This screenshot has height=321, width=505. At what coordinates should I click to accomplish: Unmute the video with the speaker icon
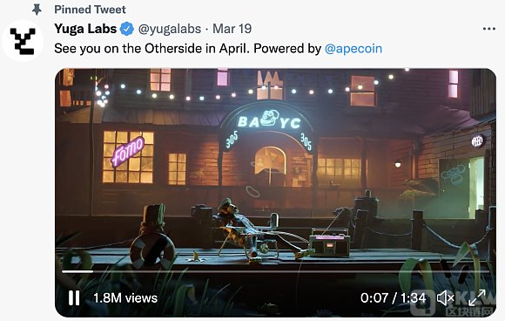coord(446,297)
